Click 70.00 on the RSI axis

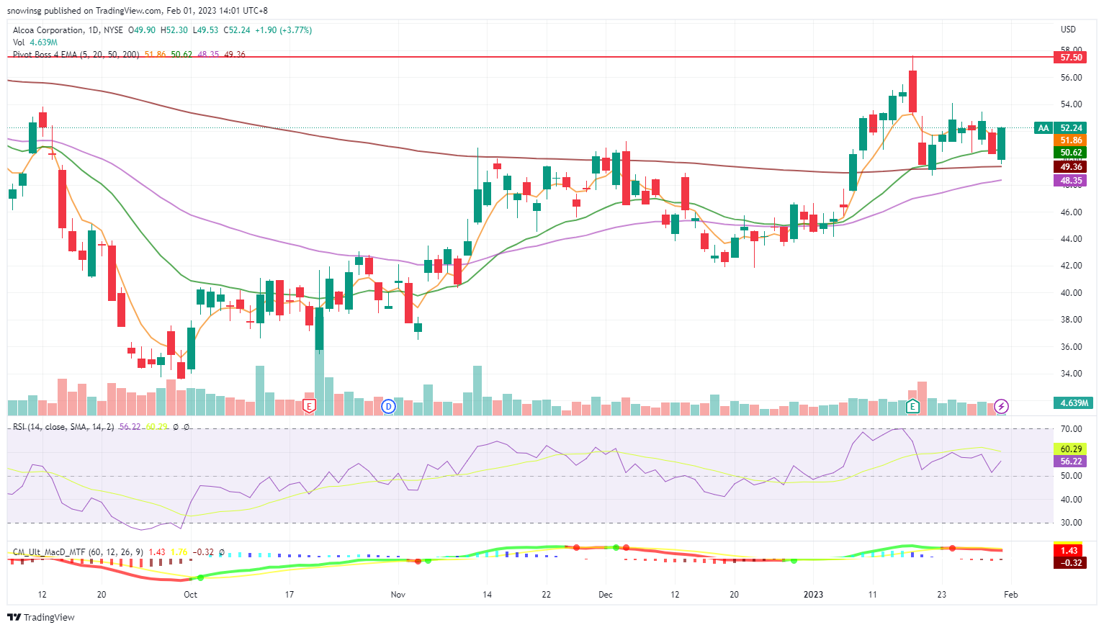(1071, 430)
